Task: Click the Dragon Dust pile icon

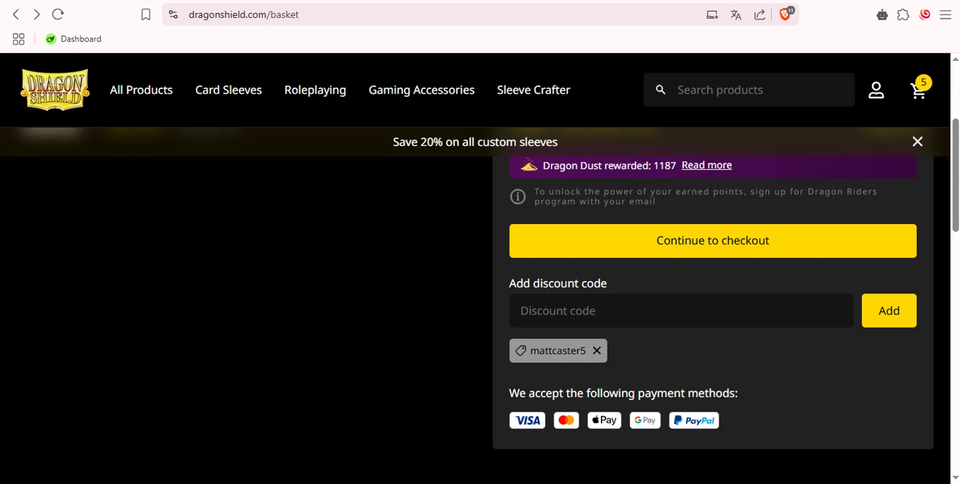Action: (529, 165)
